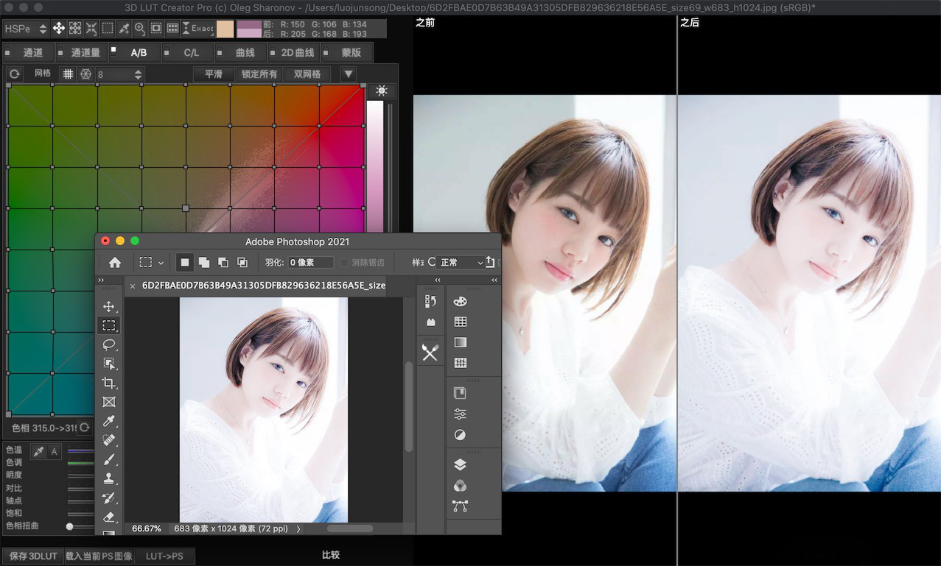Select Photoshop Frame tool
Image resolution: width=941 pixels, height=566 pixels.
pyautogui.click(x=109, y=402)
